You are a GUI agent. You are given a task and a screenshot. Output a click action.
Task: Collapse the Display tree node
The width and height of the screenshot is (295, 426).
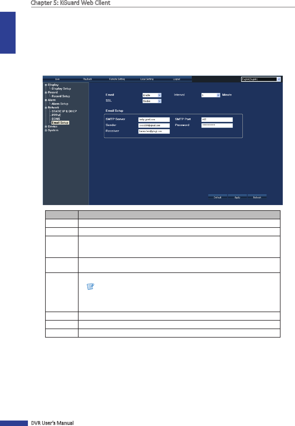tap(46, 85)
